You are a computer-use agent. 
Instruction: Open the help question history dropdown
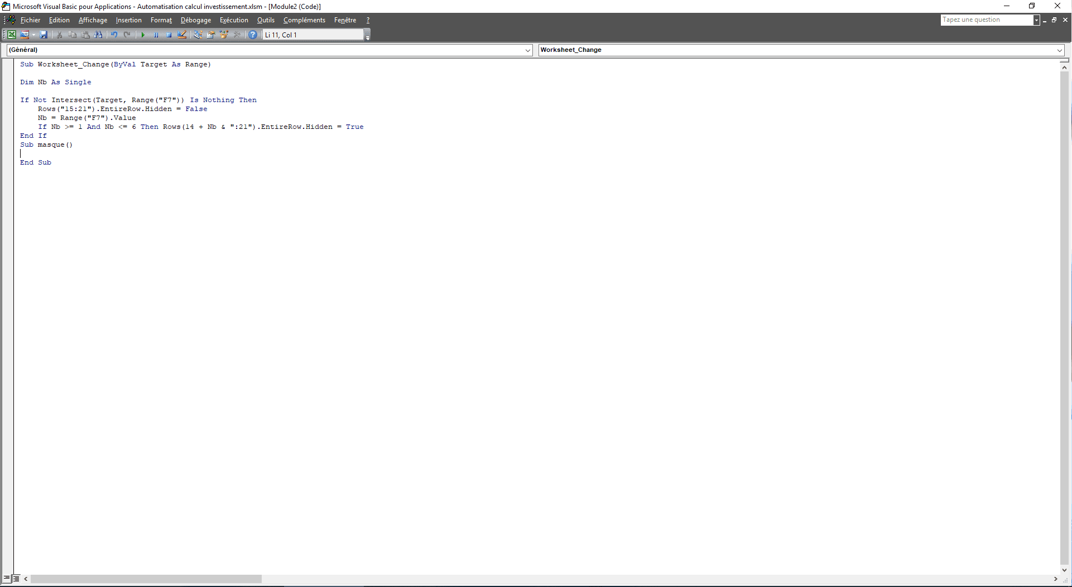[x=1036, y=20]
